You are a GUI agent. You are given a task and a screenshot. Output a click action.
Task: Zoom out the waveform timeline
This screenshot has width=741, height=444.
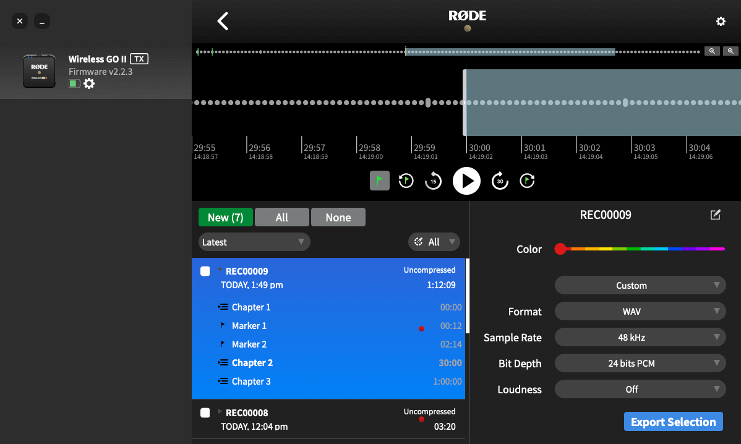pyautogui.click(x=713, y=51)
